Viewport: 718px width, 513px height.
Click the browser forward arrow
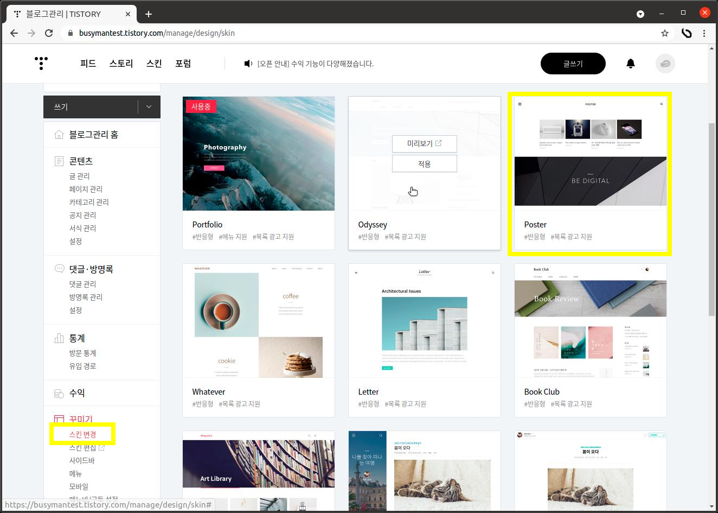(31, 33)
